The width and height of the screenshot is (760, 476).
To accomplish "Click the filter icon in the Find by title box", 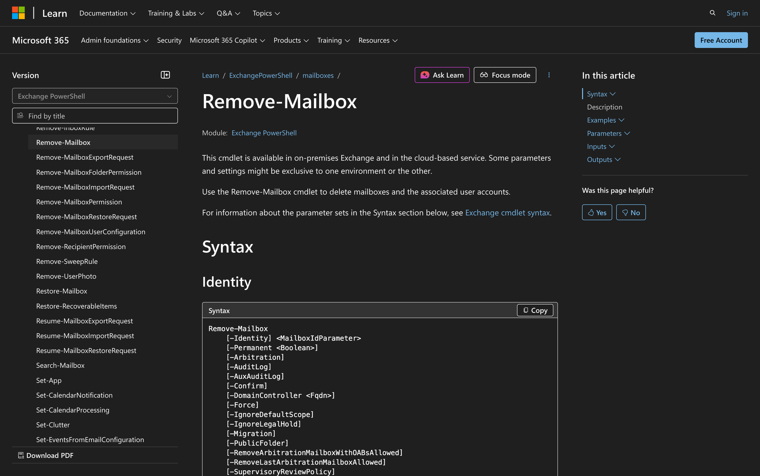I will tap(20, 115).
